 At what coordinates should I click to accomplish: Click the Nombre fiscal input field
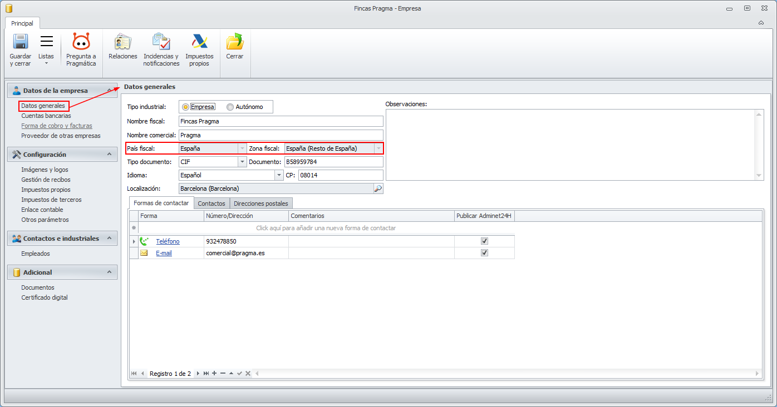[281, 121]
